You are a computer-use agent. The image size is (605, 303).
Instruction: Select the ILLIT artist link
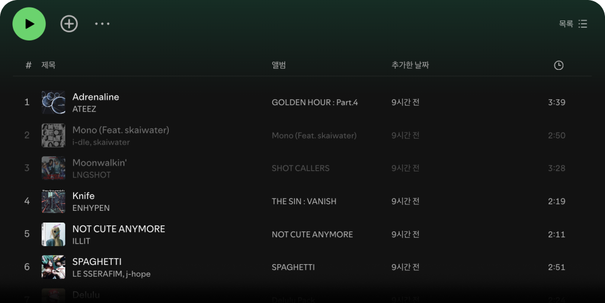point(81,241)
